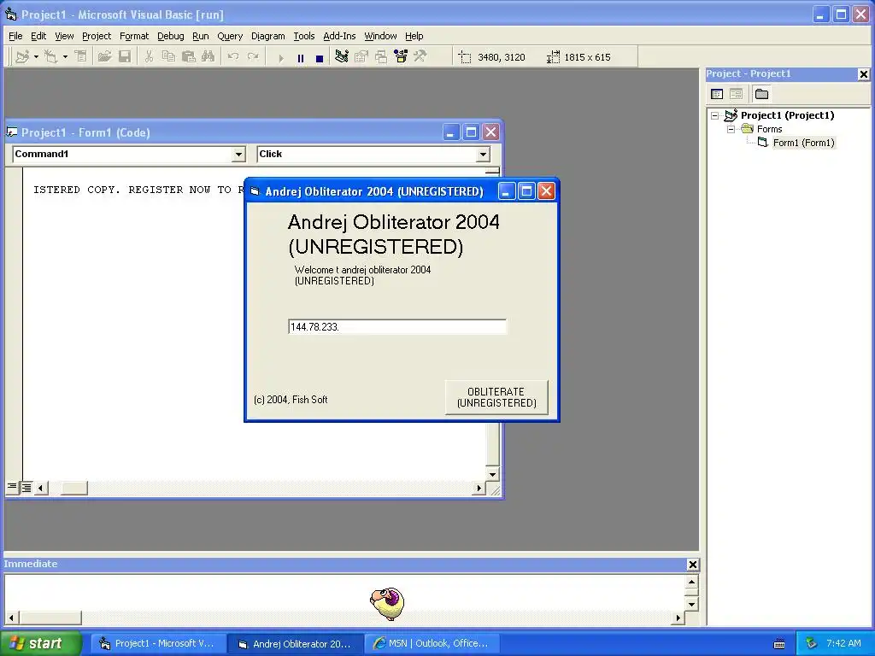The height and width of the screenshot is (656, 875).
Task: Select Project1 (Project1) tree item
Action: tap(787, 115)
